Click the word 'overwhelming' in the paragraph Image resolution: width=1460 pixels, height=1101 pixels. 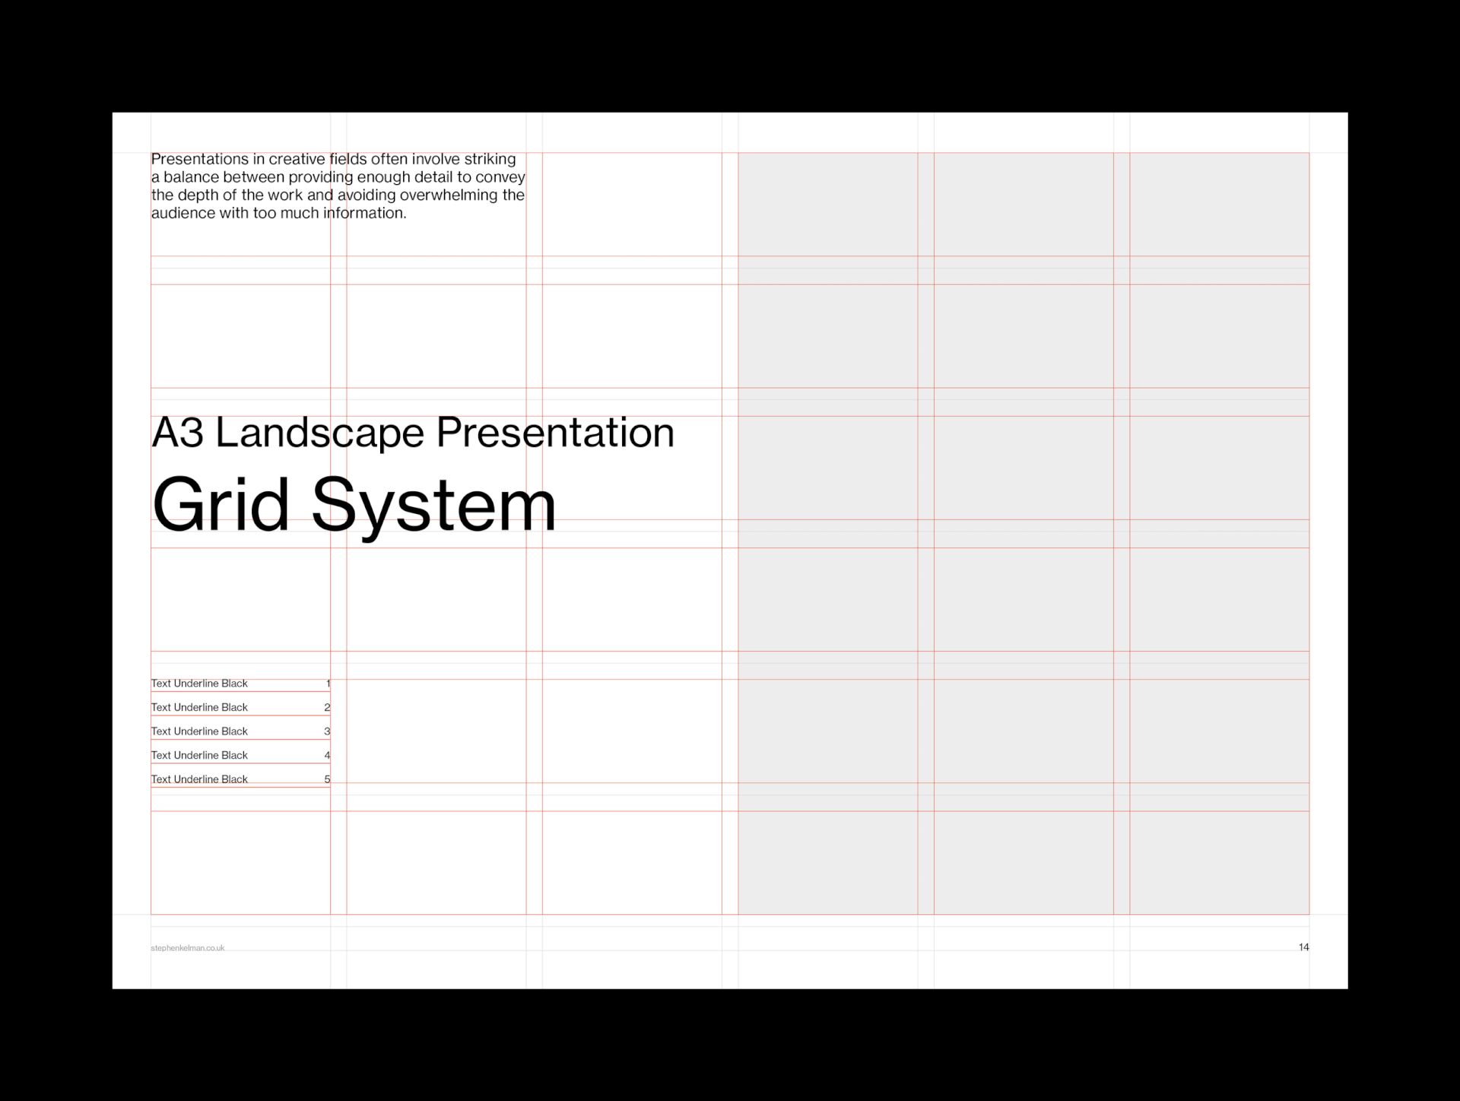pyautogui.click(x=449, y=195)
